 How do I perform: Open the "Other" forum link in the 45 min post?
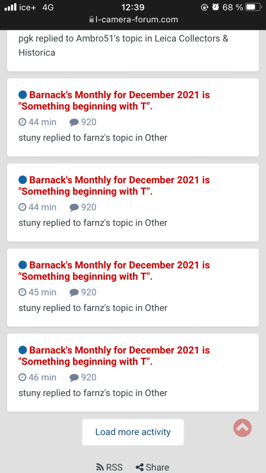tap(156, 308)
